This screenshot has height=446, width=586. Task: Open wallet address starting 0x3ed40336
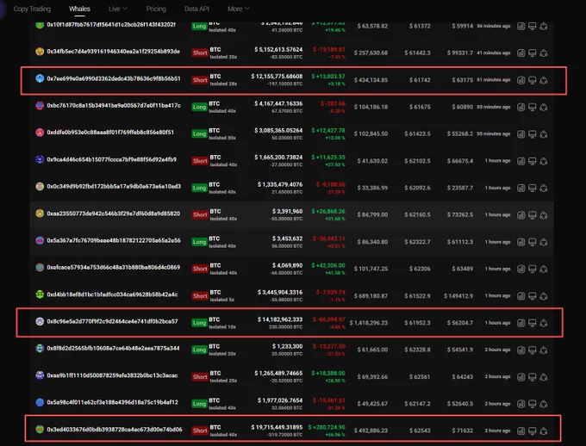pyautogui.click(x=115, y=429)
